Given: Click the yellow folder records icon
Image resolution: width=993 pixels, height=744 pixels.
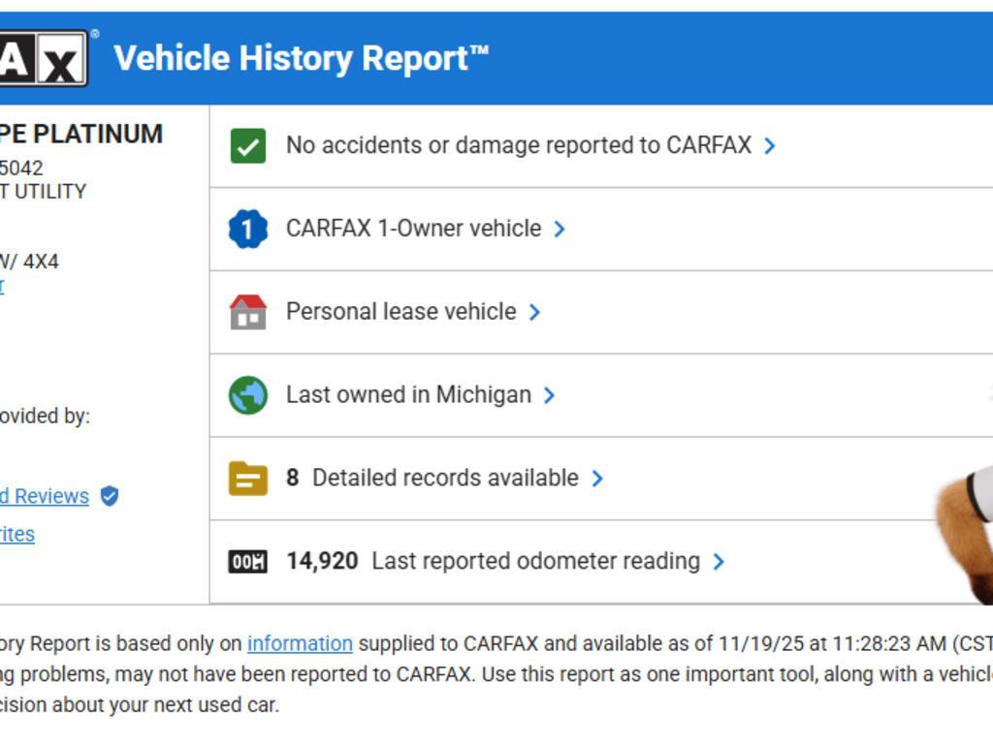Looking at the screenshot, I should pos(248,479).
